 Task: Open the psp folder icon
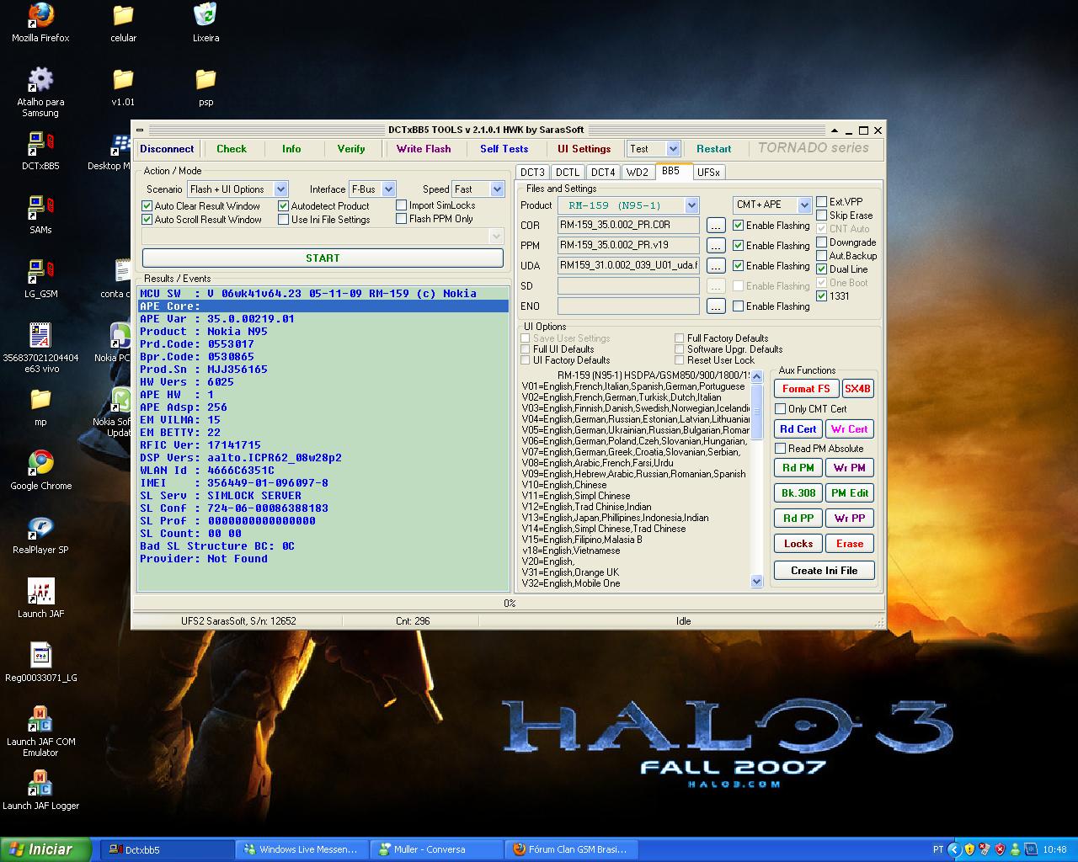(x=205, y=87)
